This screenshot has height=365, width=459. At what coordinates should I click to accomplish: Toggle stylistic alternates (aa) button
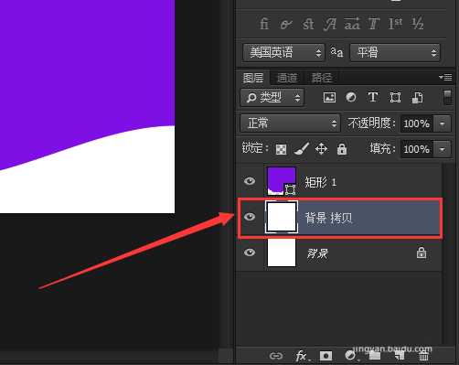coord(352,24)
